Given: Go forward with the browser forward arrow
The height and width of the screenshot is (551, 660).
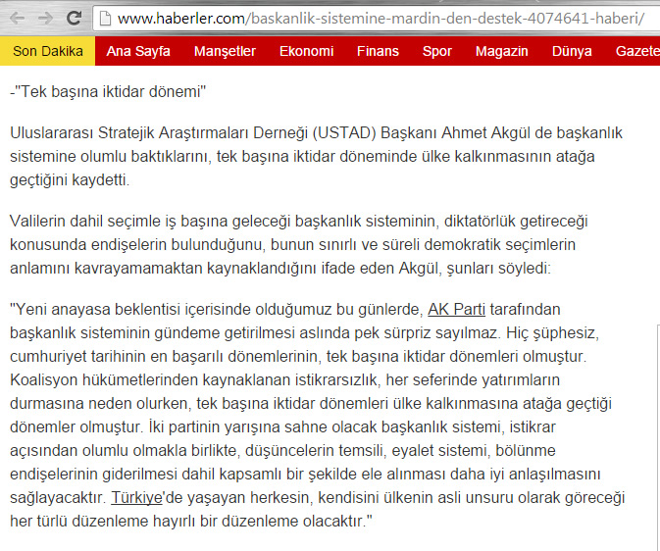Looking at the screenshot, I should 45,18.
